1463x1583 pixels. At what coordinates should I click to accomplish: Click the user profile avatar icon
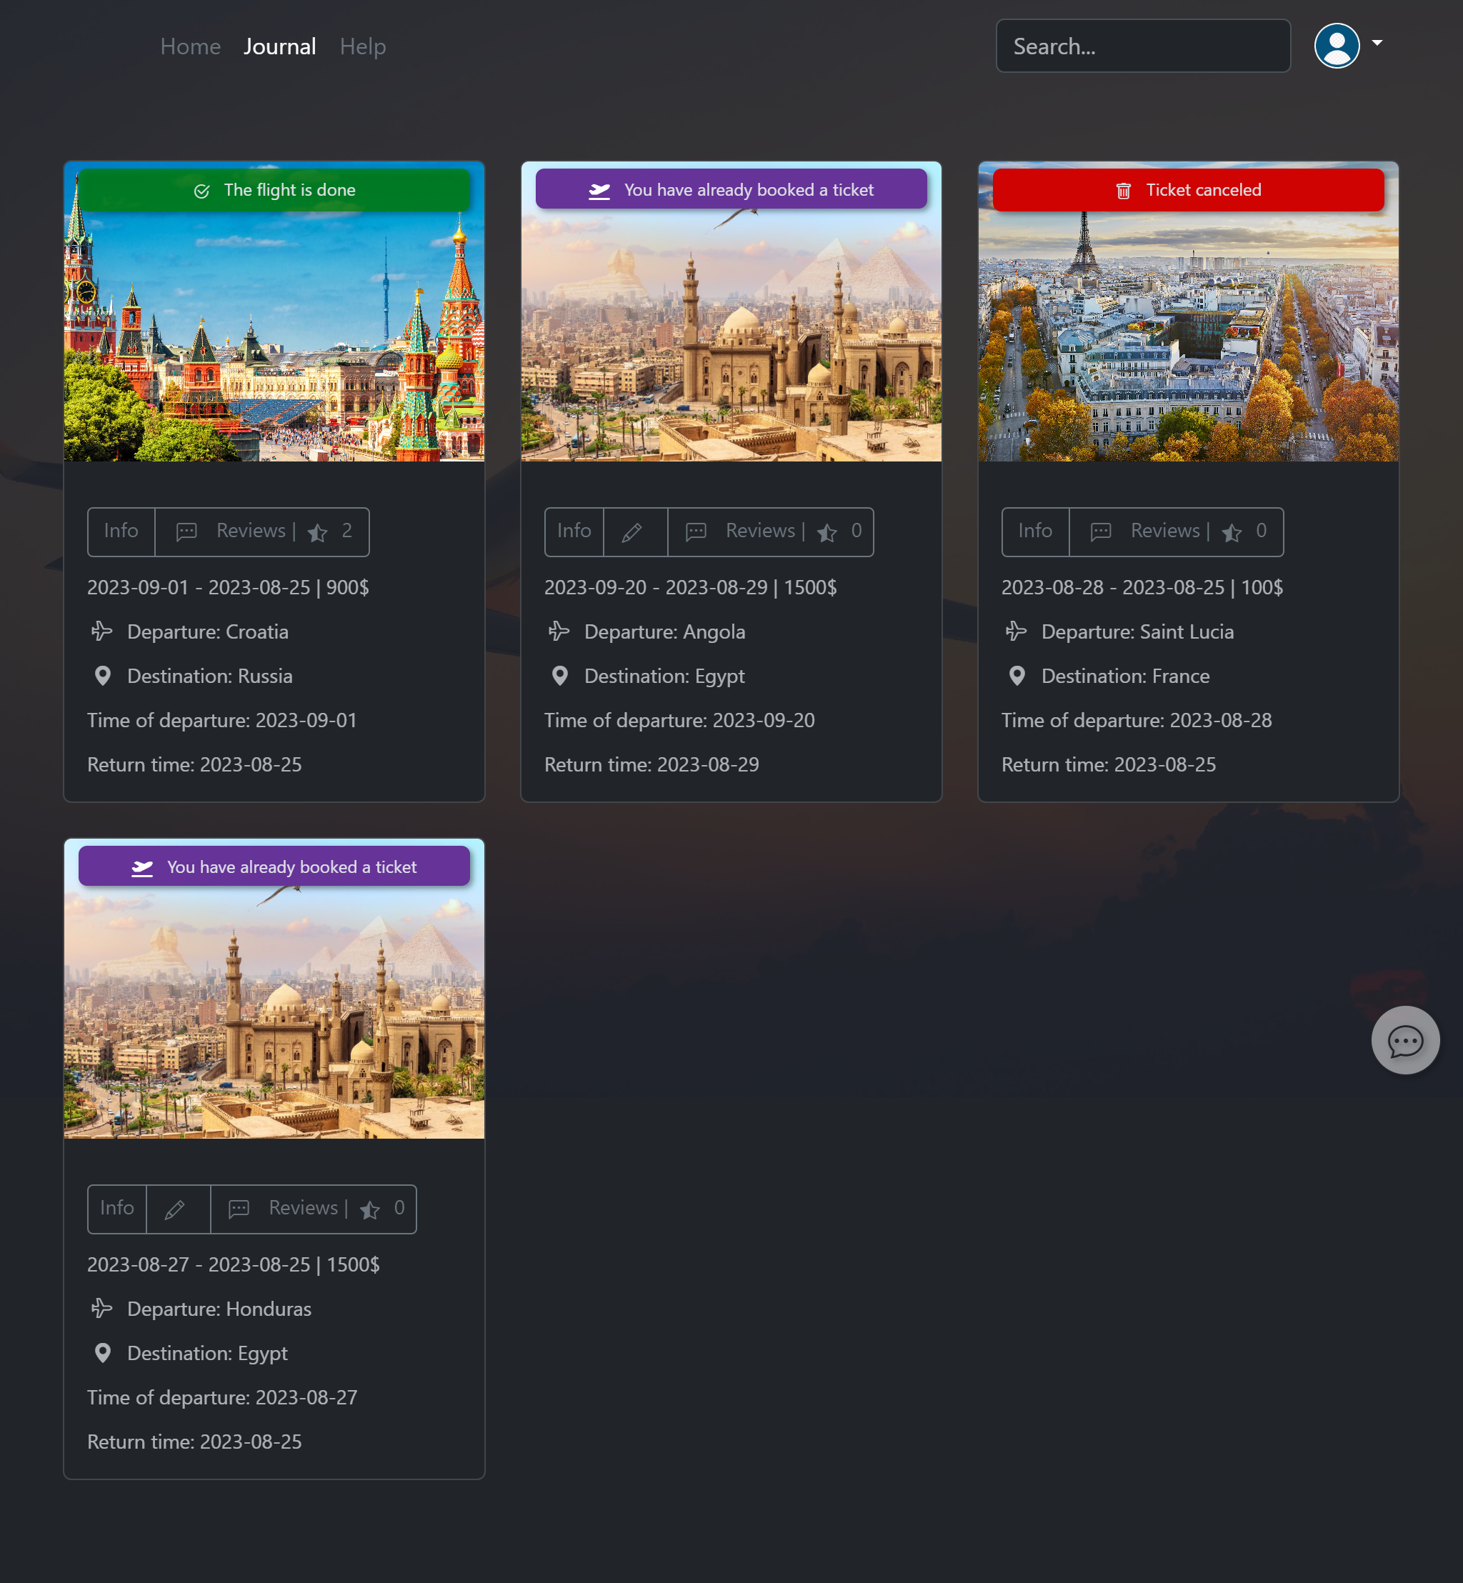point(1337,46)
